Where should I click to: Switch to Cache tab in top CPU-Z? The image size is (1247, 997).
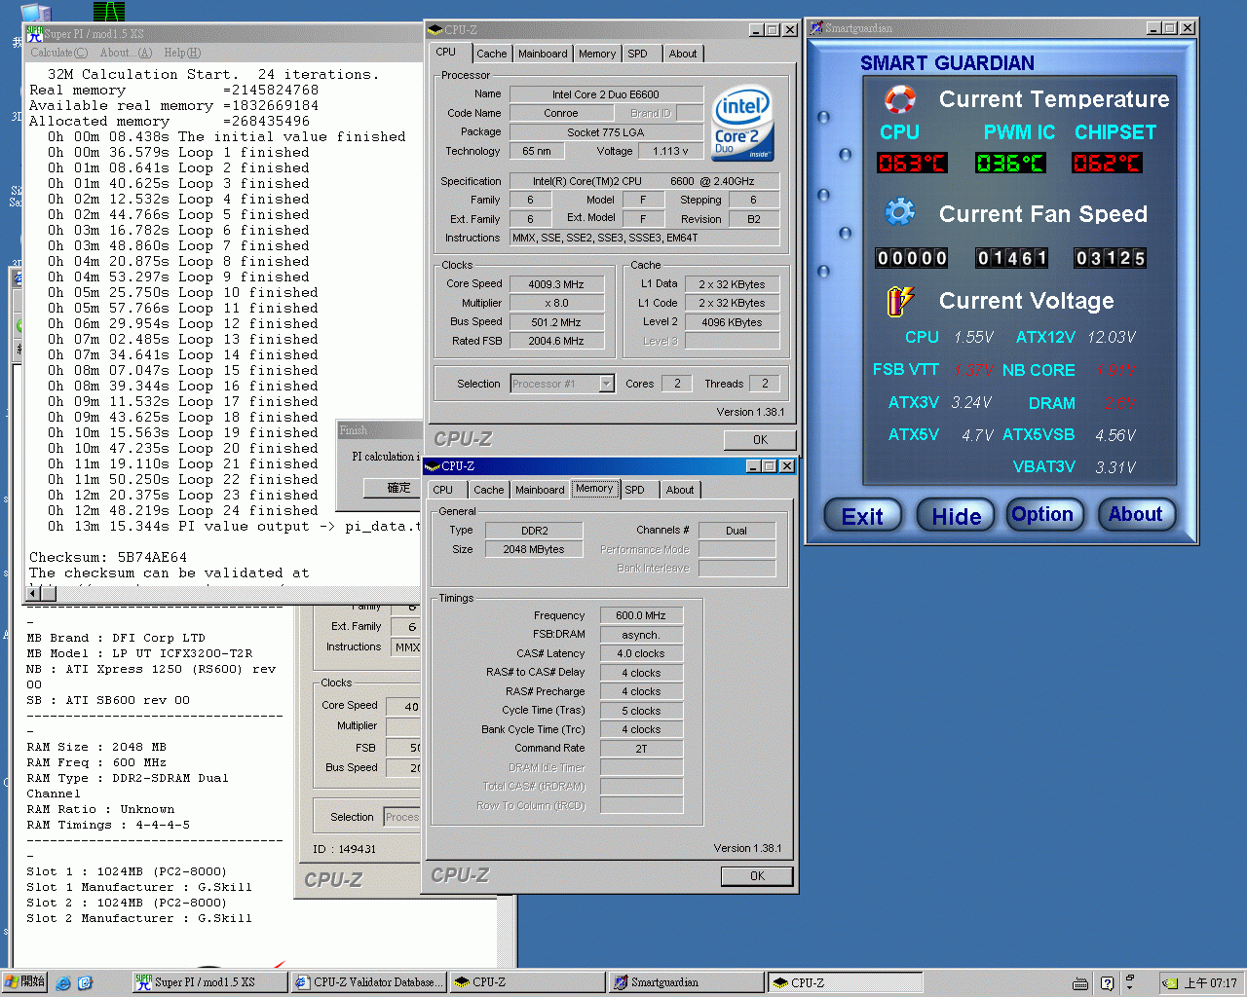point(491,54)
